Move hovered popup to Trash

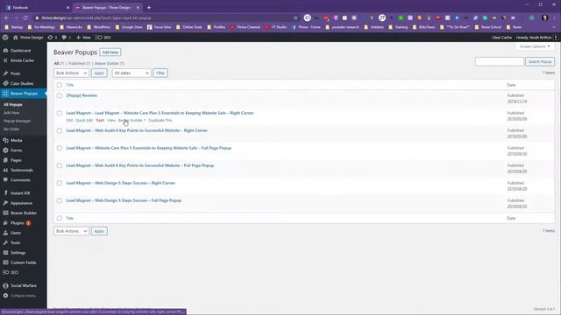[x=100, y=121]
